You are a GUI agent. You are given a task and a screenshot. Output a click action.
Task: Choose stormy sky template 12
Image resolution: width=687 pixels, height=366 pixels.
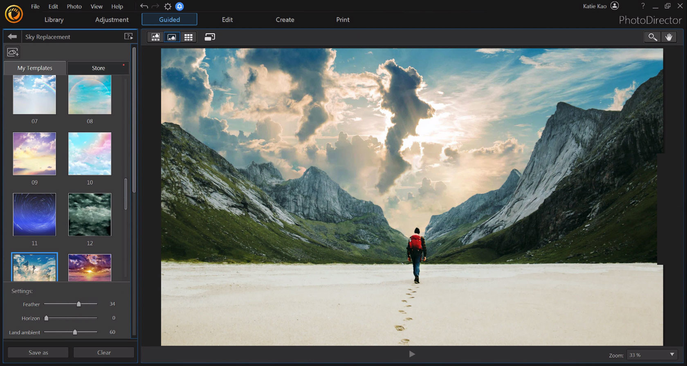coord(90,215)
